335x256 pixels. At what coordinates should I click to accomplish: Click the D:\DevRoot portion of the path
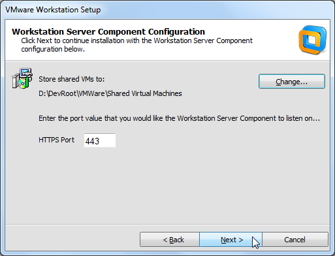[x=57, y=93]
